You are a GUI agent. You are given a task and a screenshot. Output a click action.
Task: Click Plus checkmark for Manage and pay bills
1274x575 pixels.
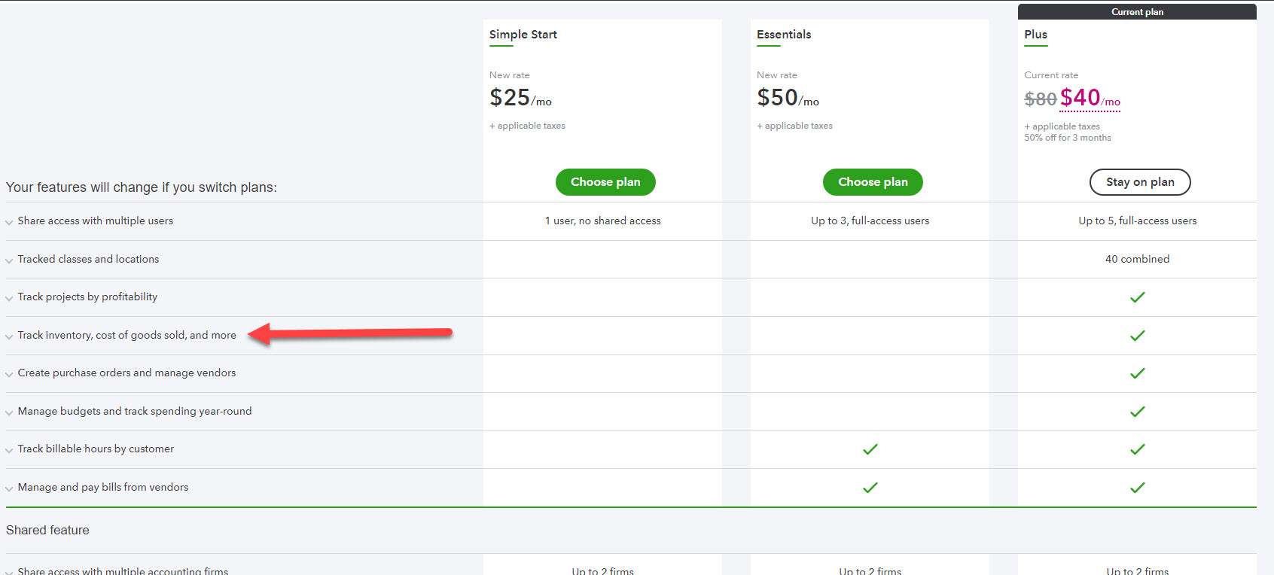pyautogui.click(x=1137, y=488)
